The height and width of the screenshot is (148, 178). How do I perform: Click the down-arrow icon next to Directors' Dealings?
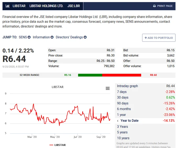(x=85, y=37)
